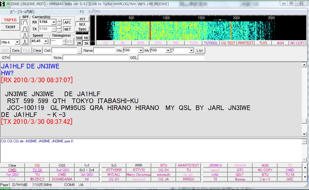This screenshot has width=309, height=190.
Task: Focus the QTH input field
Action: pos(31,58)
